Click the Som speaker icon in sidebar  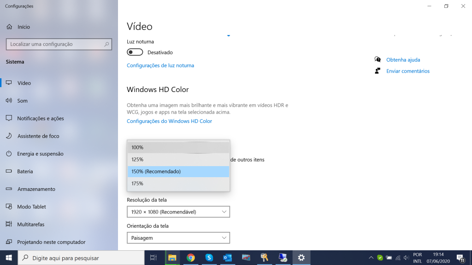tap(9, 101)
